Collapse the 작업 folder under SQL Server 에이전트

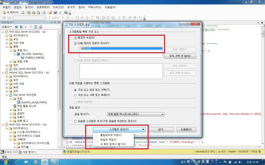(x=11, y=99)
